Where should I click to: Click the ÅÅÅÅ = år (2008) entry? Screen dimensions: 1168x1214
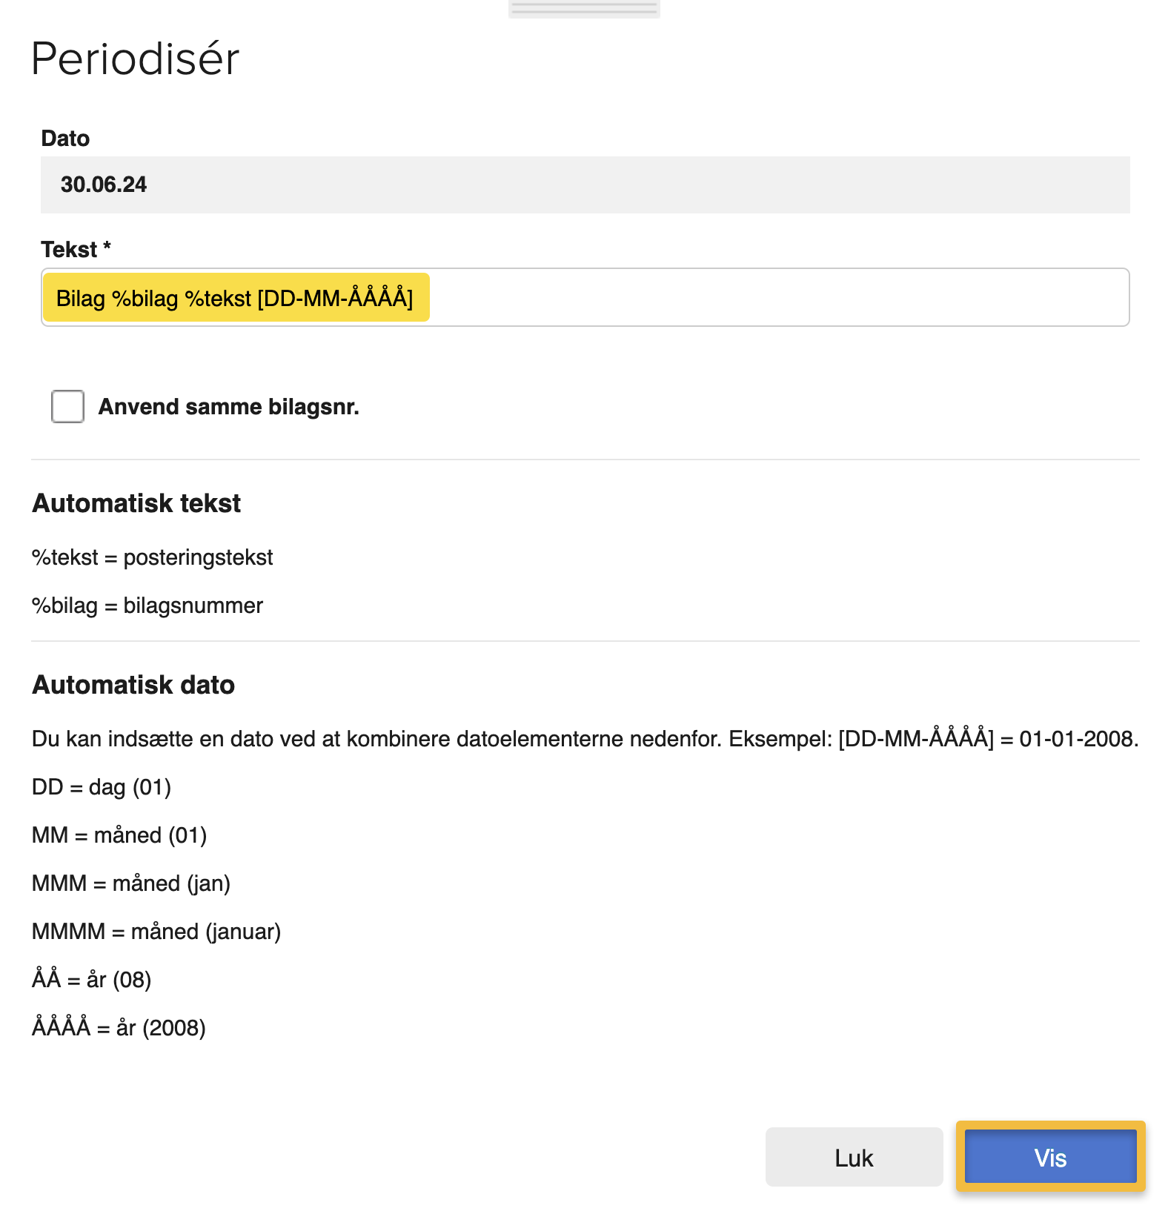click(x=119, y=1027)
